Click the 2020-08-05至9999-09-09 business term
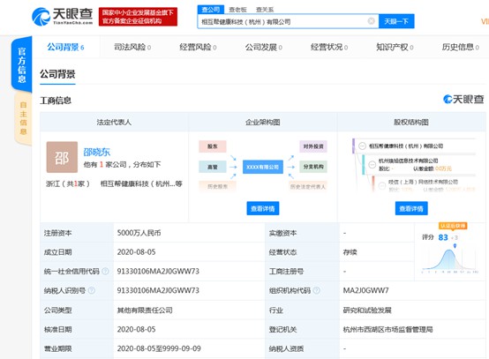 coord(159,348)
